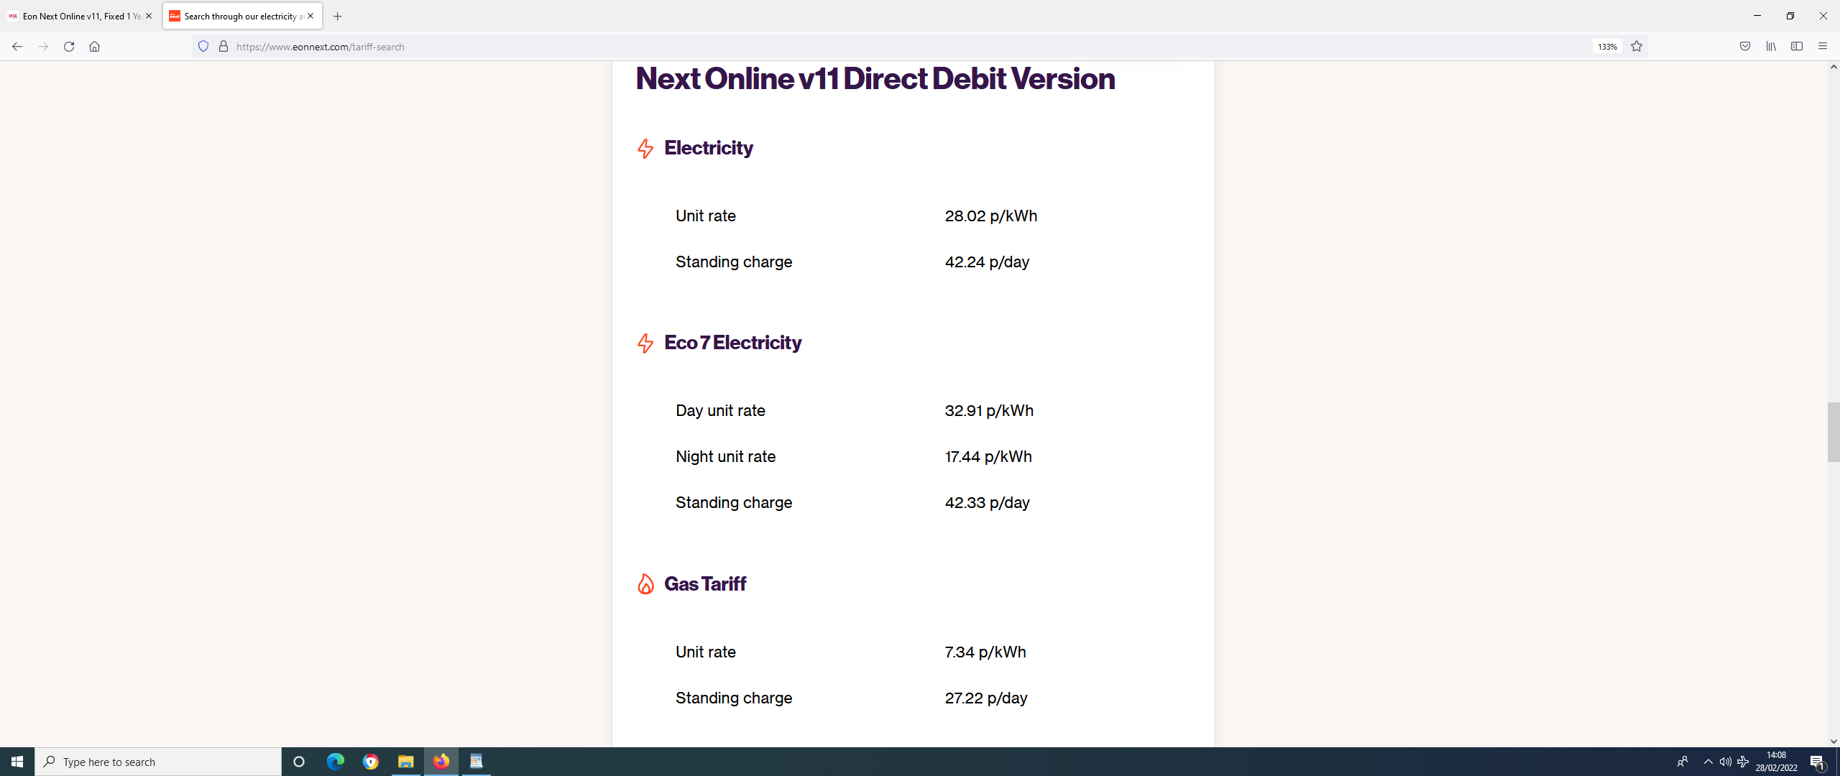Screen dimensions: 1840x776
Task: Reload the tariff search page
Action: (69, 47)
